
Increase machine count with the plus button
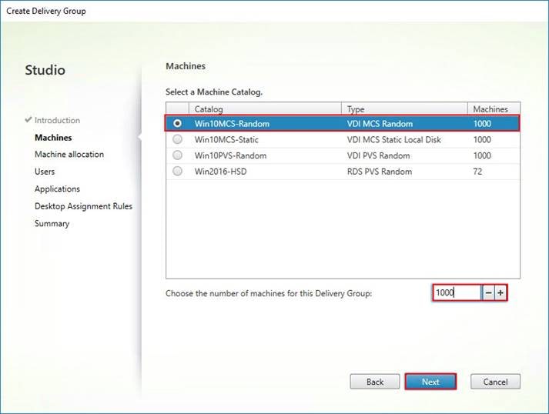(x=500, y=292)
